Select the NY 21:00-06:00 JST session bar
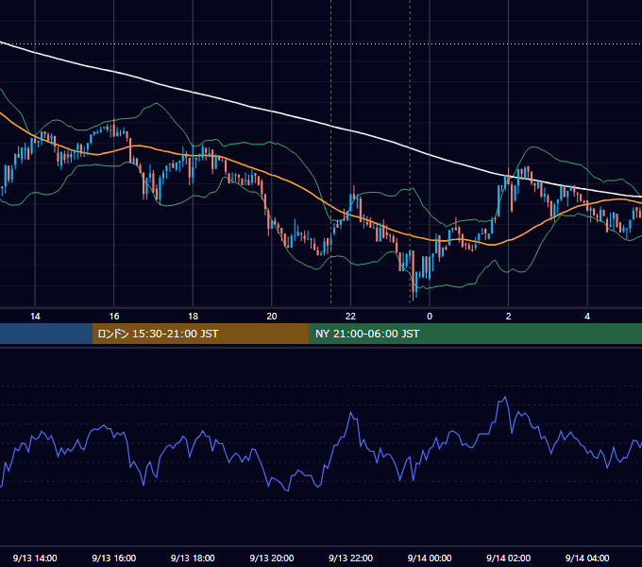Screen dimensions: 642x567 [x=475, y=334]
